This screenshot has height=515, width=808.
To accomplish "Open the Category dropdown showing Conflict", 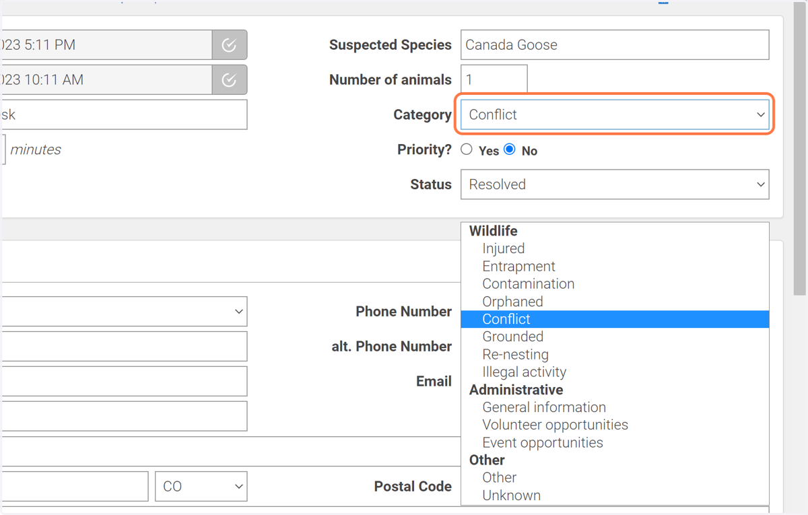I will pos(615,114).
